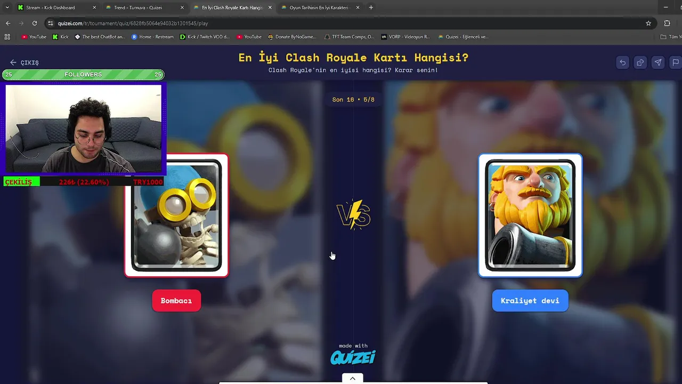Open the YouTube bookmark beside Donate ByNoGame
This screenshot has width=682, height=384.
point(249,37)
